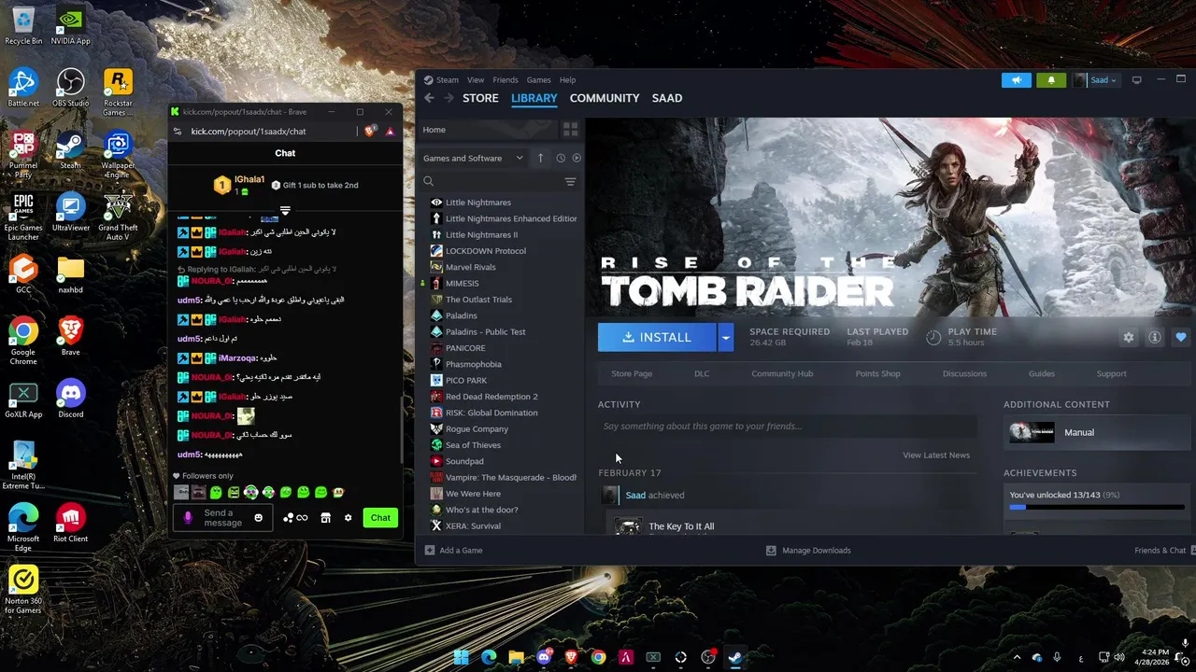This screenshot has height=672, width=1196.
Task: Open the SAAD profile tab
Action: click(x=667, y=98)
